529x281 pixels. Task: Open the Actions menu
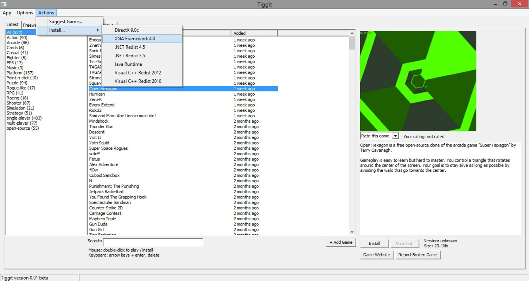pyautogui.click(x=46, y=13)
